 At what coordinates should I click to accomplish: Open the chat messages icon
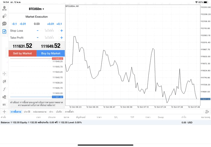point(4,24)
